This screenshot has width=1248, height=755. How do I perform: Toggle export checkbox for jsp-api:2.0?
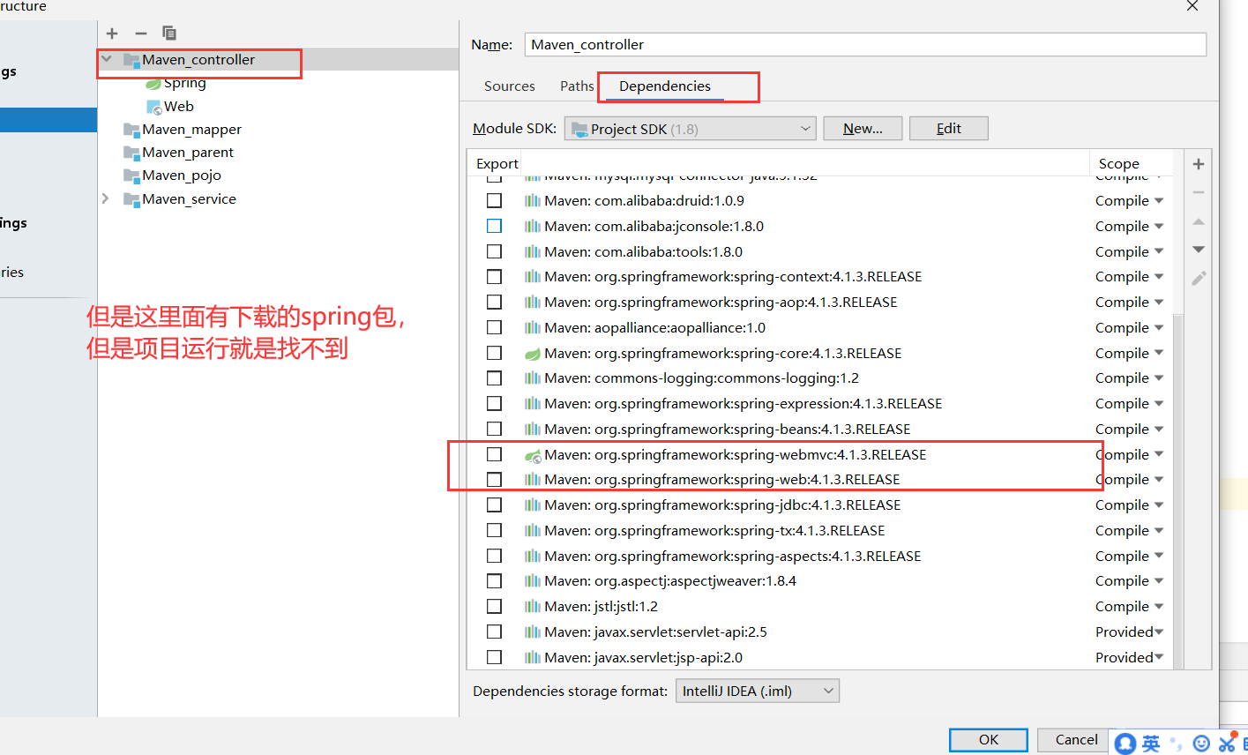(494, 658)
